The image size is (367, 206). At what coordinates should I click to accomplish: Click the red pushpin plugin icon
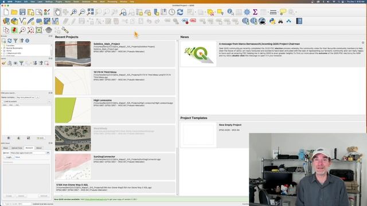click(14, 30)
